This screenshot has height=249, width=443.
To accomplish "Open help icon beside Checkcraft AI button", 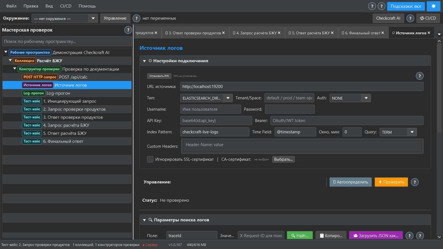I will (x=410, y=18).
